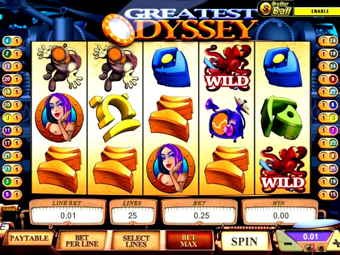The width and height of the screenshot is (340, 255).
Task: Click the blue helmet symbol on reel five
Action: (x=283, y=67)
